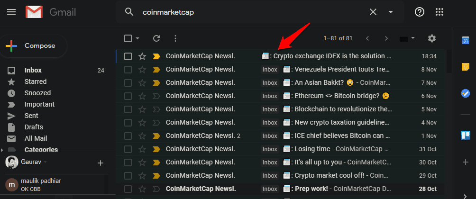Open Google Calendar in the side panel

coord(465,41)
